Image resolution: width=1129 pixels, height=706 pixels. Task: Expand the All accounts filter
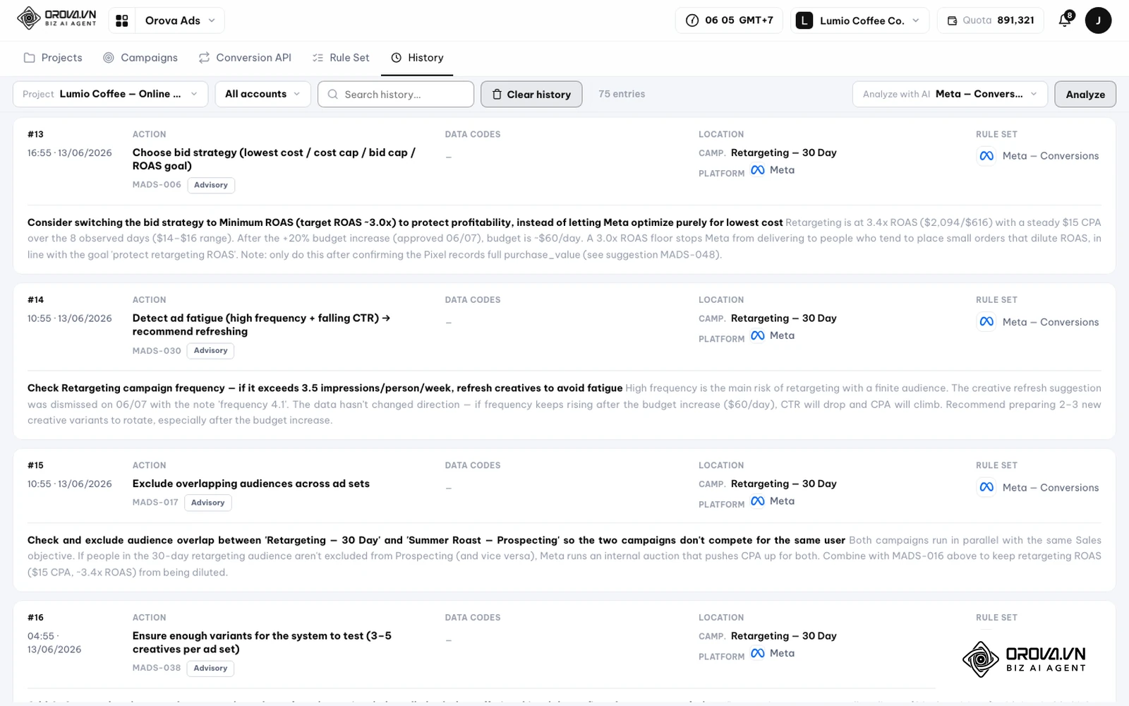click(x=262, y=94)
